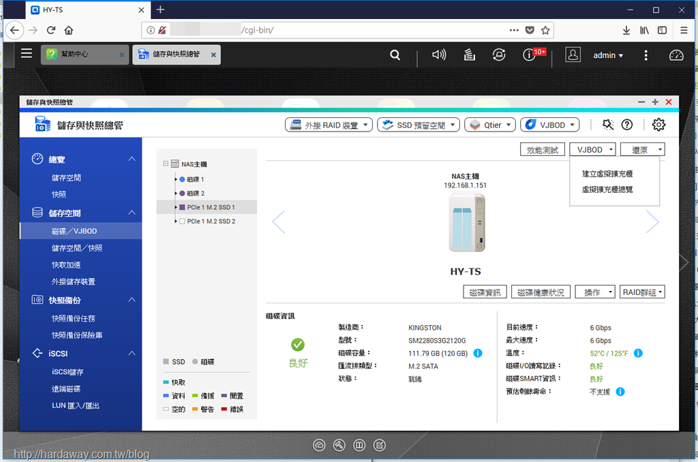Open Firefox downloads arrow icon
The width and height of the screenshot is (698, 462).
click(626, 30)
